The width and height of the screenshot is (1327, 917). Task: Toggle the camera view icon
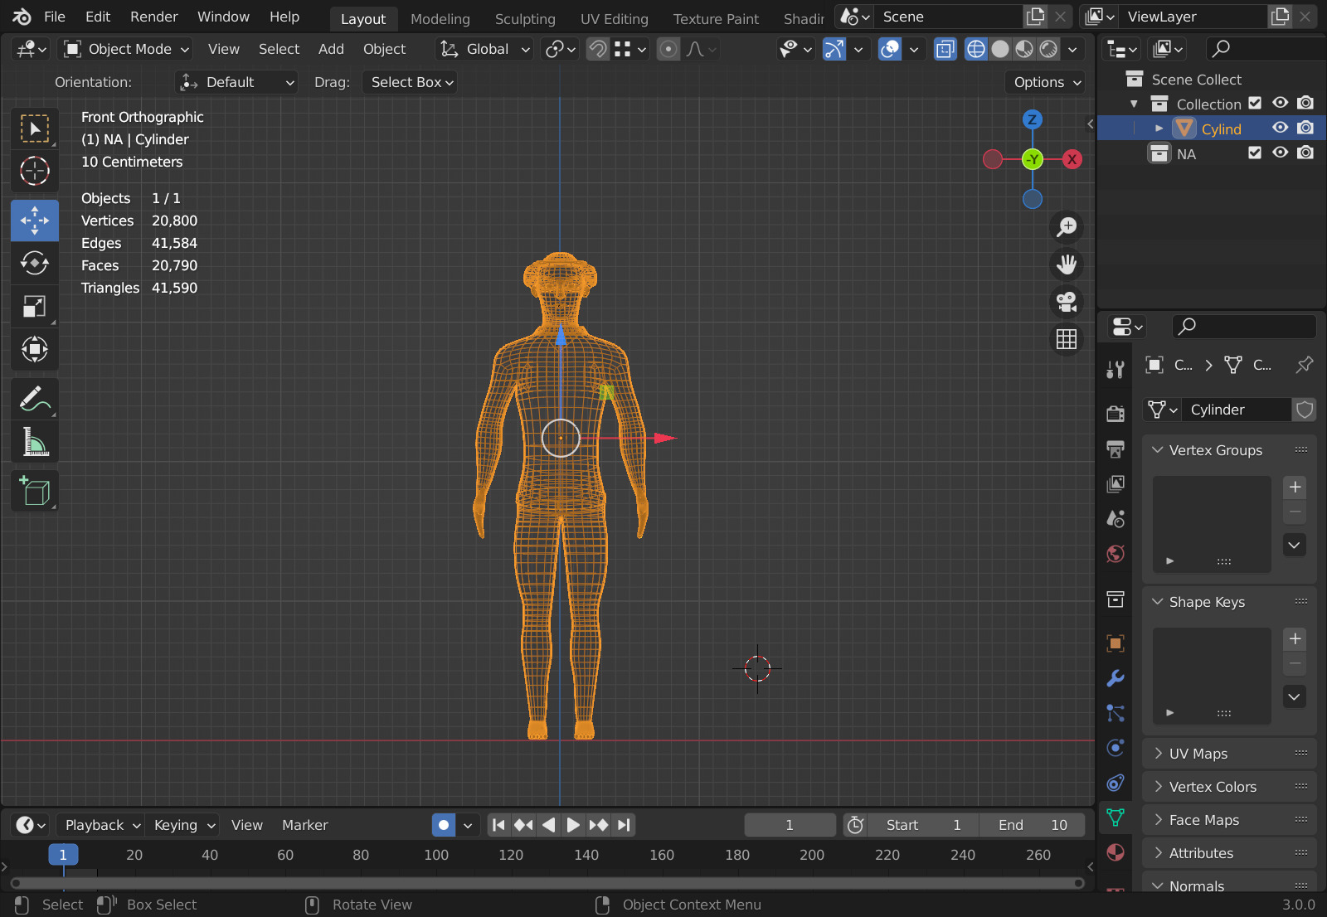point(1067,302)
